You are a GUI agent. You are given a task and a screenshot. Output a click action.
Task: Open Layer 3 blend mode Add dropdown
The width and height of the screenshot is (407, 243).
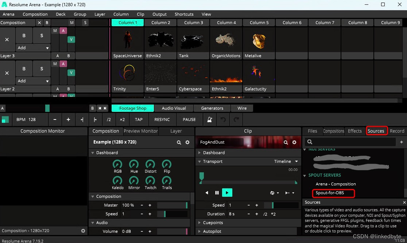pos(33,48)
